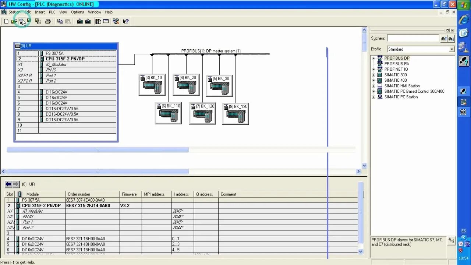Select the BK_30 slave station icon
Viewport: 471px width, 265px height.
tap(219, 86)
